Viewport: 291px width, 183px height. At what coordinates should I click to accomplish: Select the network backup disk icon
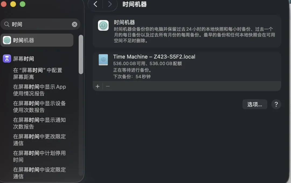(103, 60)
